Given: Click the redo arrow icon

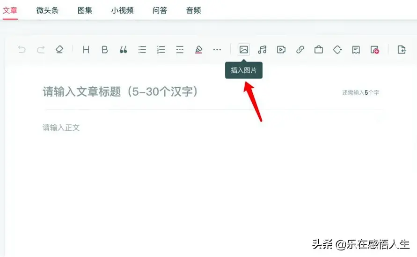Looking at the screenshot, I should (41, 50).
